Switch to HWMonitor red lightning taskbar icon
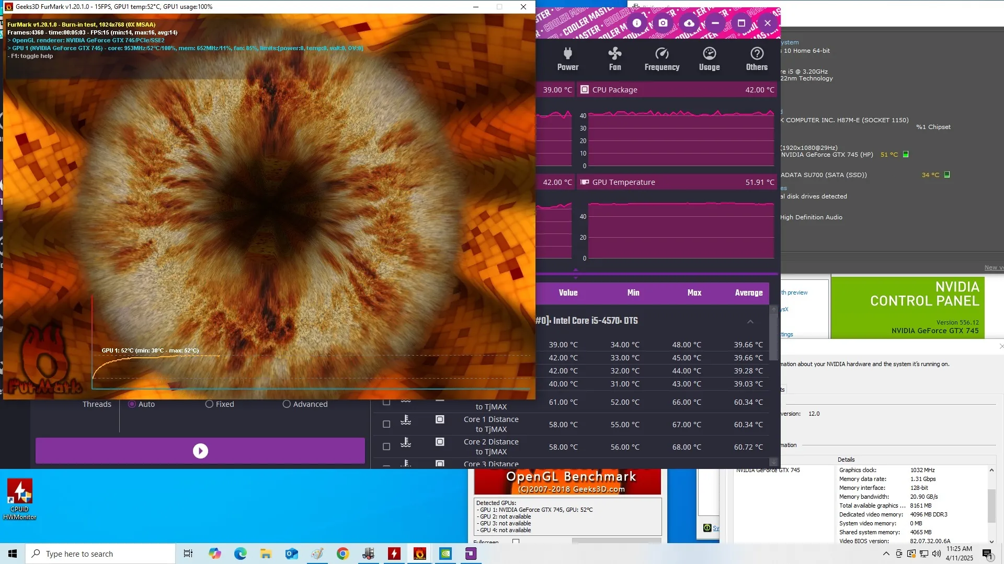The image size is (1004, 564). point(394,554)
